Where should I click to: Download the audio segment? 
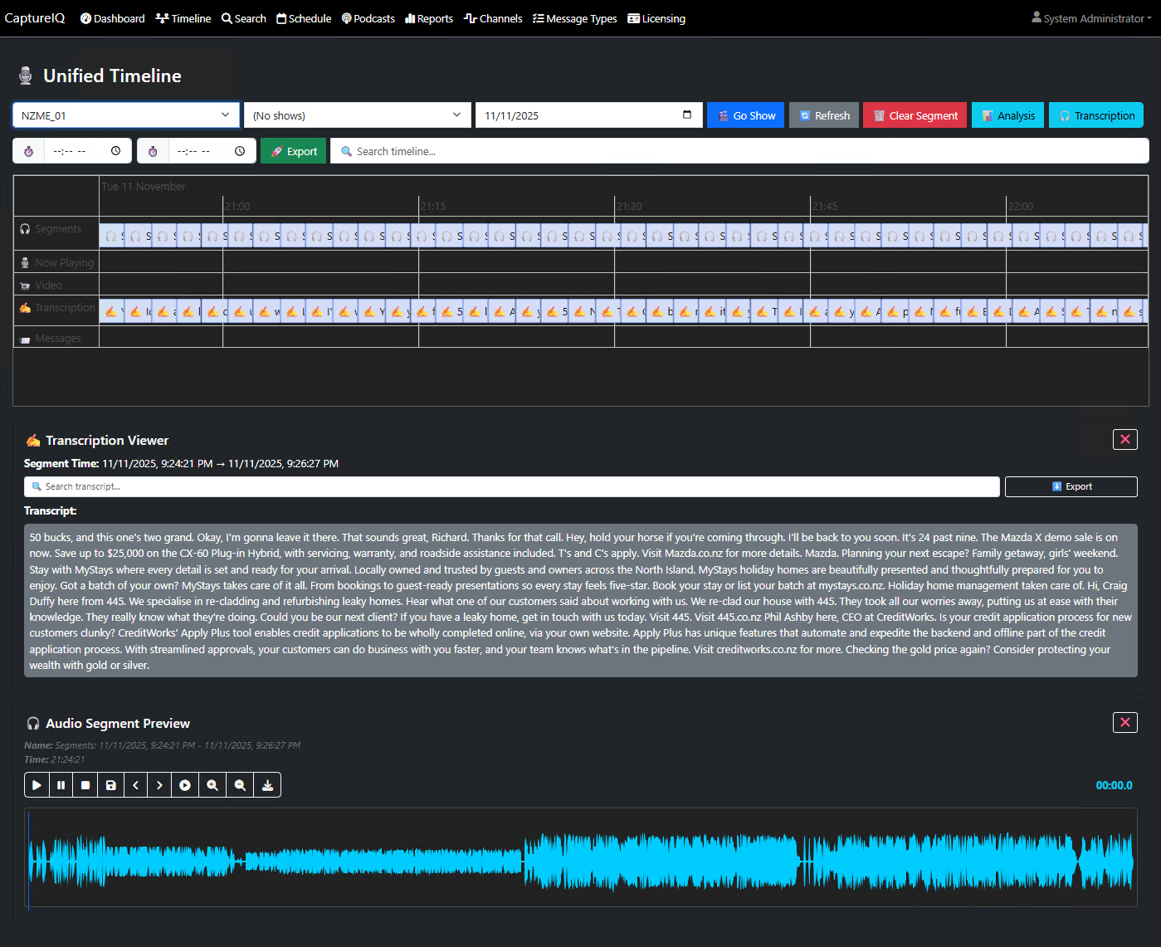pyautogui.click(x=267, y=785)
